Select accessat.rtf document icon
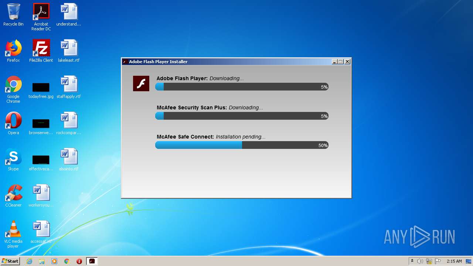This screenshot has width=473, height=266. (x=41, y=232)
